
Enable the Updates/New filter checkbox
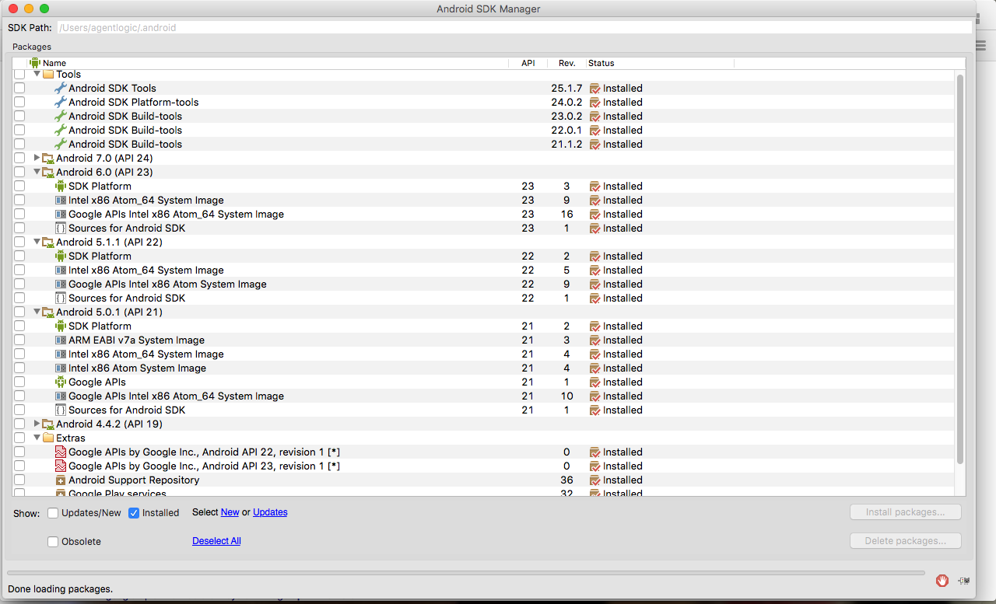53,513
